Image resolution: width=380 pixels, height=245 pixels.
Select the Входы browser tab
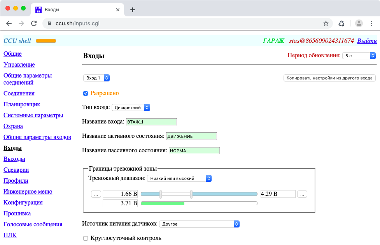(77, 10)
